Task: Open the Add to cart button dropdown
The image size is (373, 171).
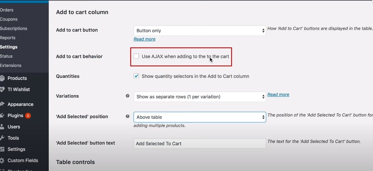Action: tap(199, 30)
